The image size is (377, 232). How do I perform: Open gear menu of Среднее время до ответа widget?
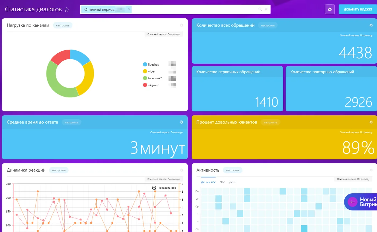181,122
